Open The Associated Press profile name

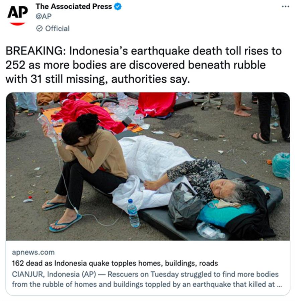pos(74,7)
